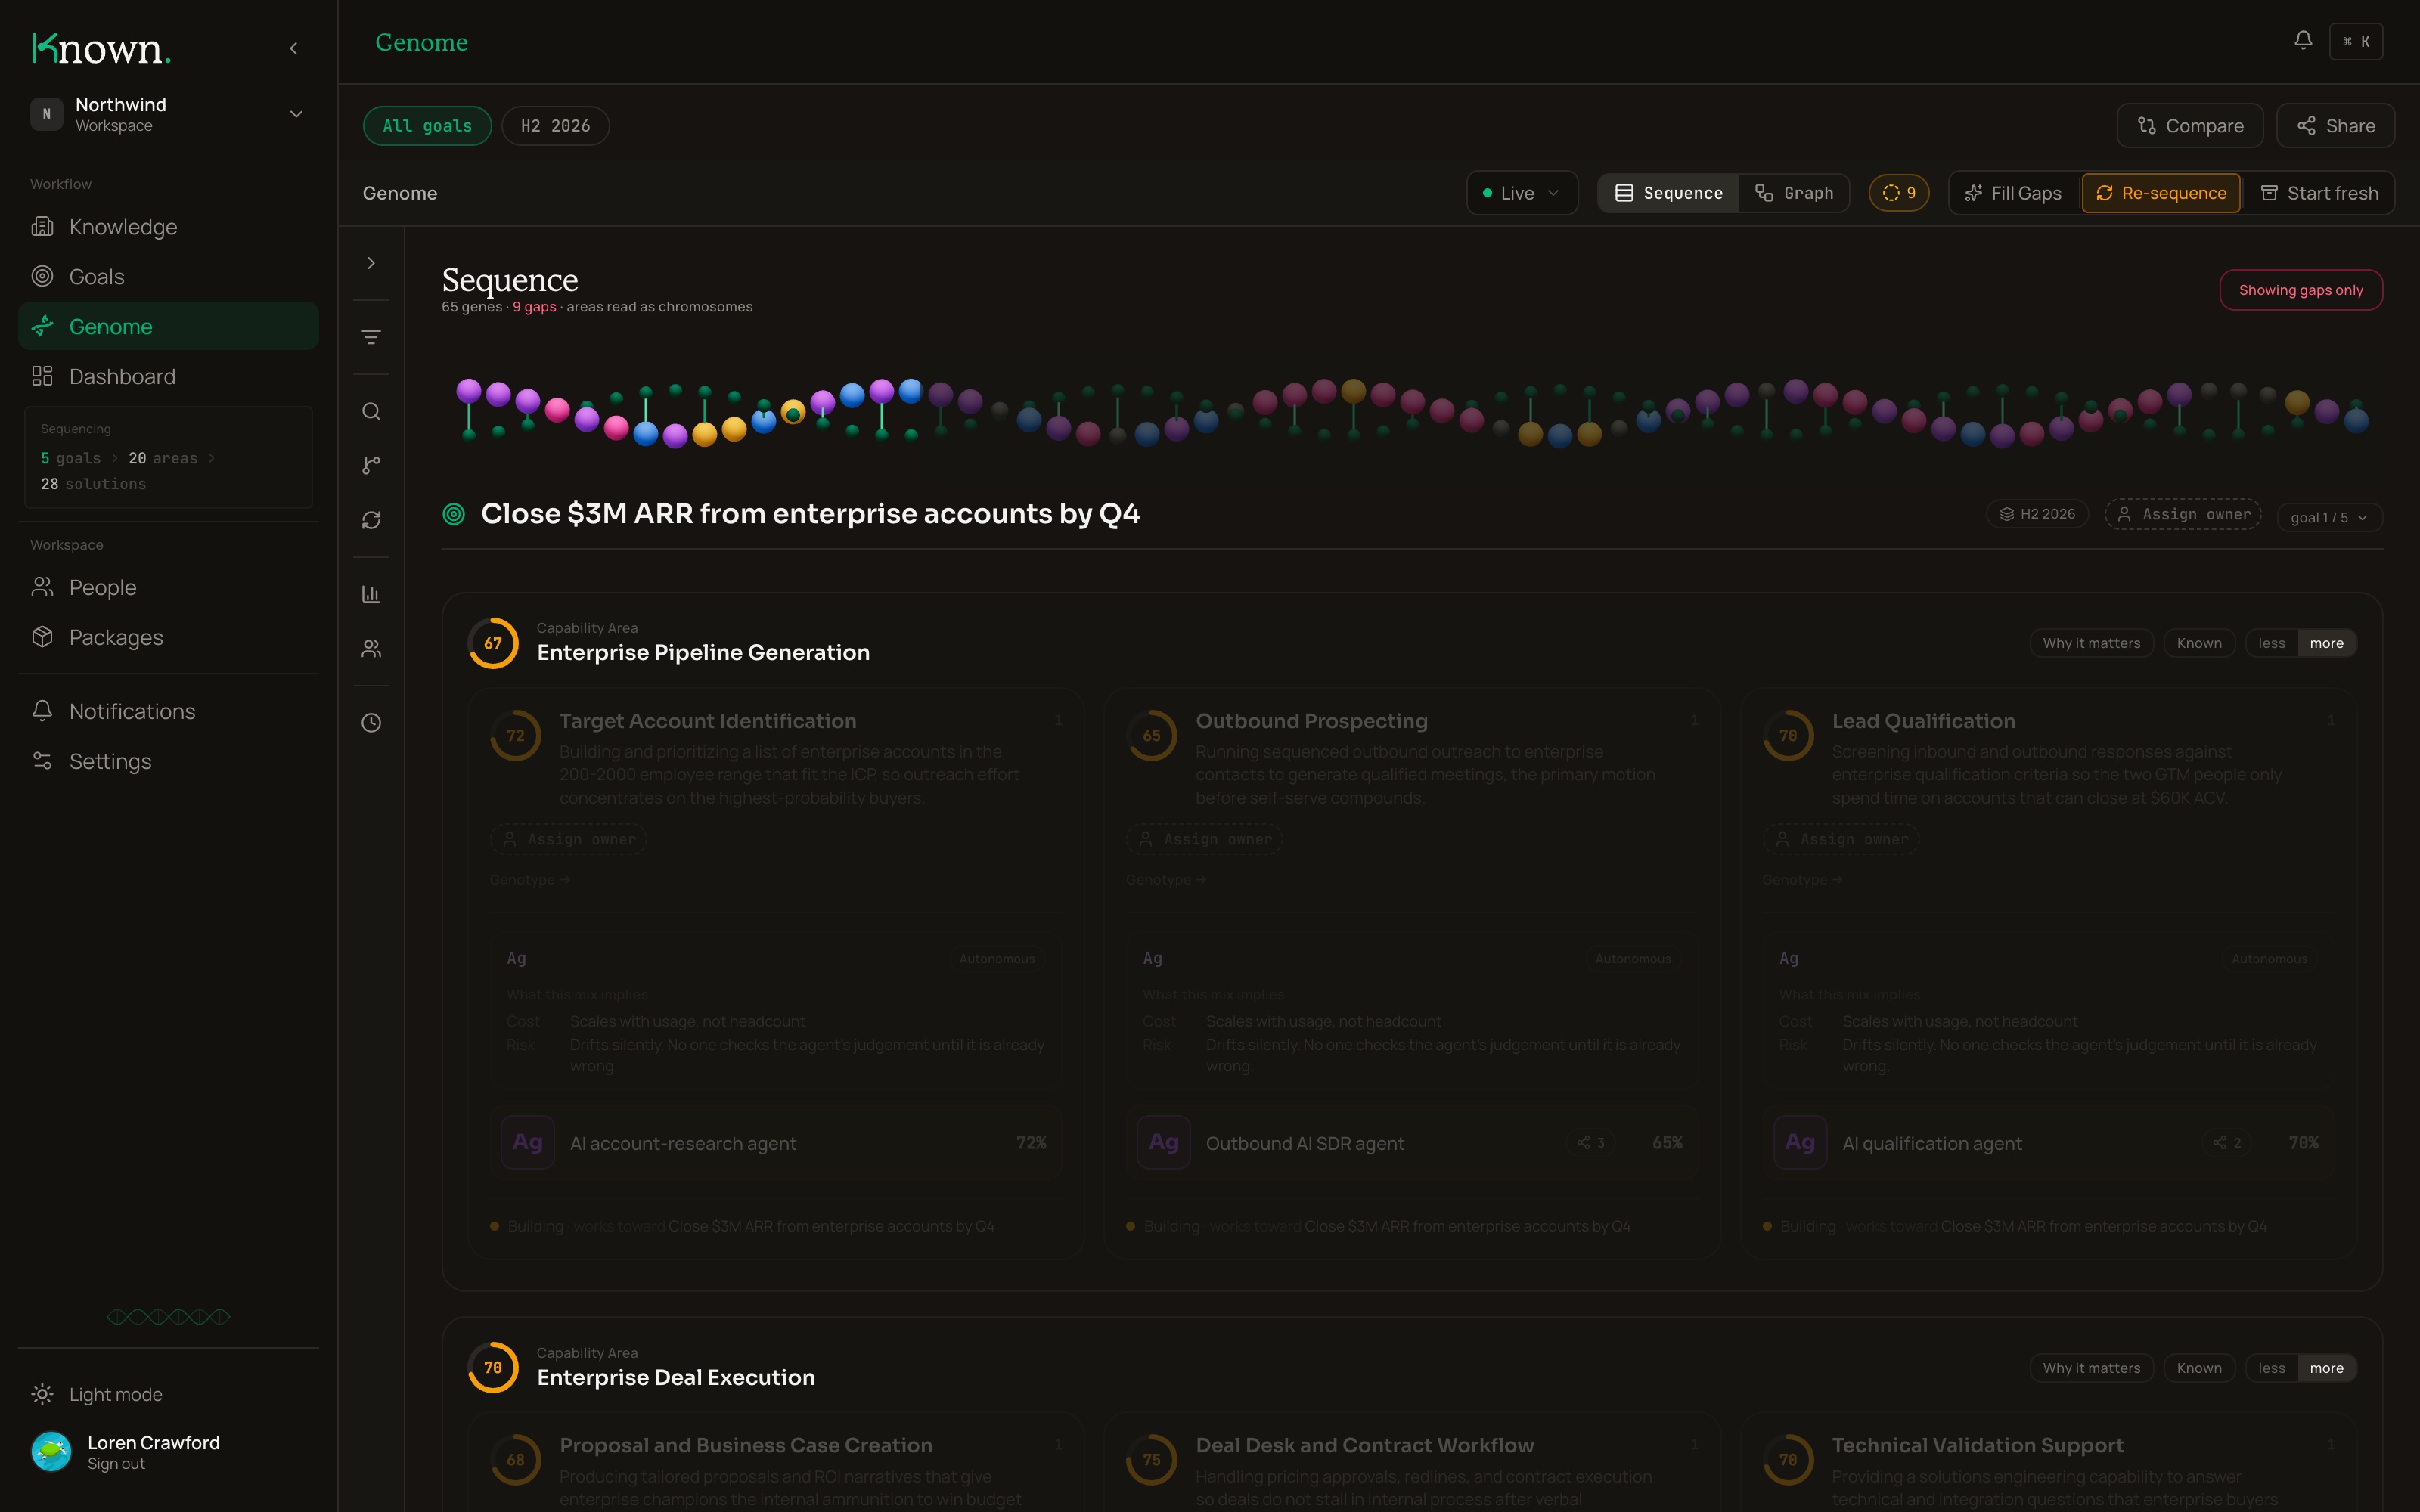
Task: Open Settings in the sidebar
Action: coord(168,762)
